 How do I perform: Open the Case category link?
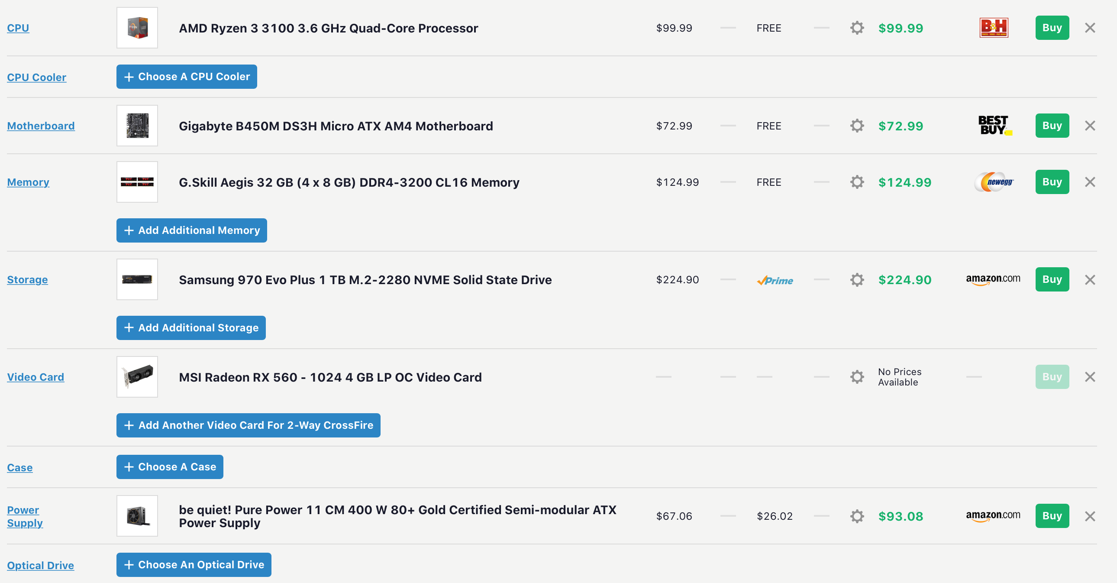pos(19,468)
